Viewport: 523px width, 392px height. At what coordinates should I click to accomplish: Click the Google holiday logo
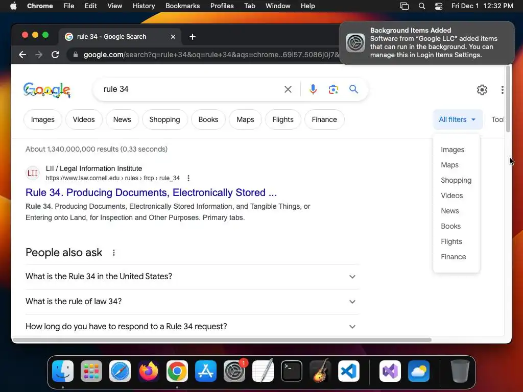[46, 90]
